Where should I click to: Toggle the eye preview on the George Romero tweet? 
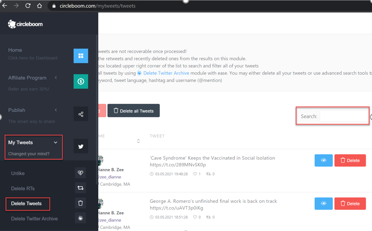(x=323, y=203)
